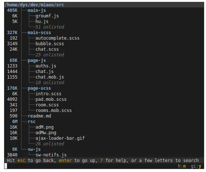Select autocomplete.scss file
The image size is (206, 172).
(x=57, y=38)
